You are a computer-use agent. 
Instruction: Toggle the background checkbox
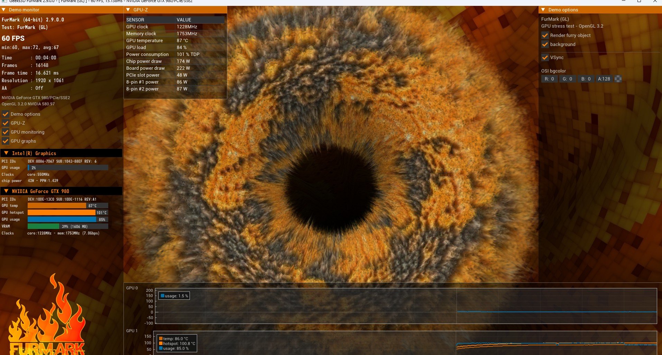545,44
